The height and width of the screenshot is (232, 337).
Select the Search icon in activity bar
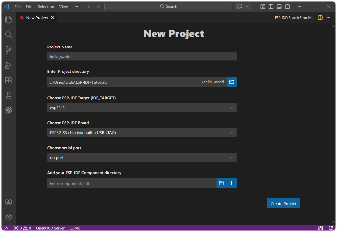tap(9, 35)
